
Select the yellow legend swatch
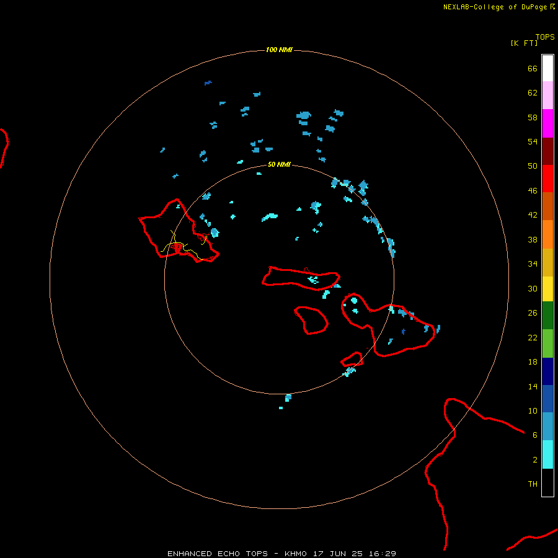tap(547, 289)
